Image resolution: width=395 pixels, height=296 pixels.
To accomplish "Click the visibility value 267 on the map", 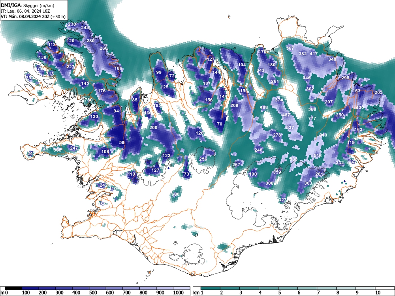I will pos(236,164).
